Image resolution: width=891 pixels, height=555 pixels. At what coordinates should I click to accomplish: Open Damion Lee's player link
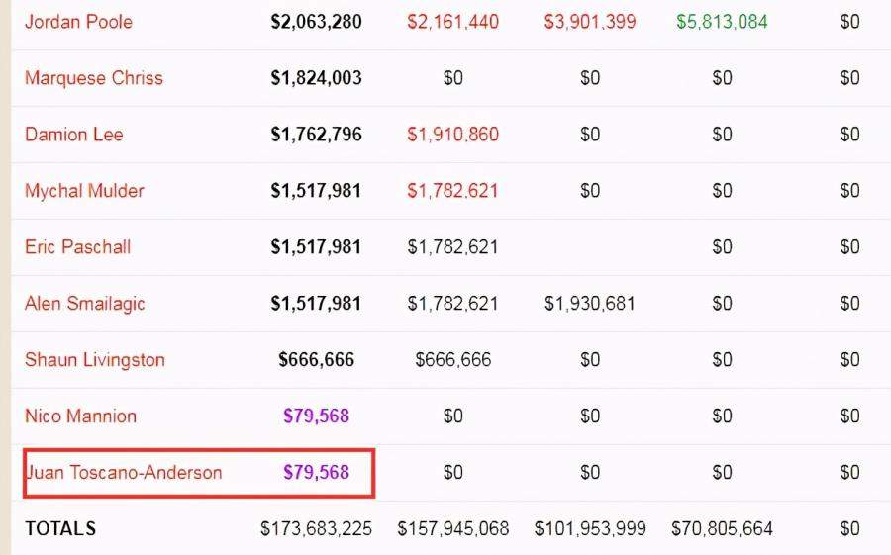pos(74,135)
